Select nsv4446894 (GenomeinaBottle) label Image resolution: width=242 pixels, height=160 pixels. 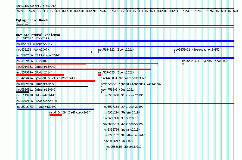click(x=123, y=78)
